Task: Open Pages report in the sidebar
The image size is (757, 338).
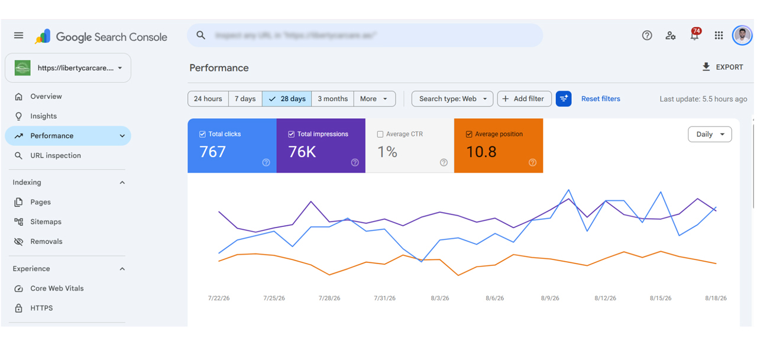Action: point(68,202)
